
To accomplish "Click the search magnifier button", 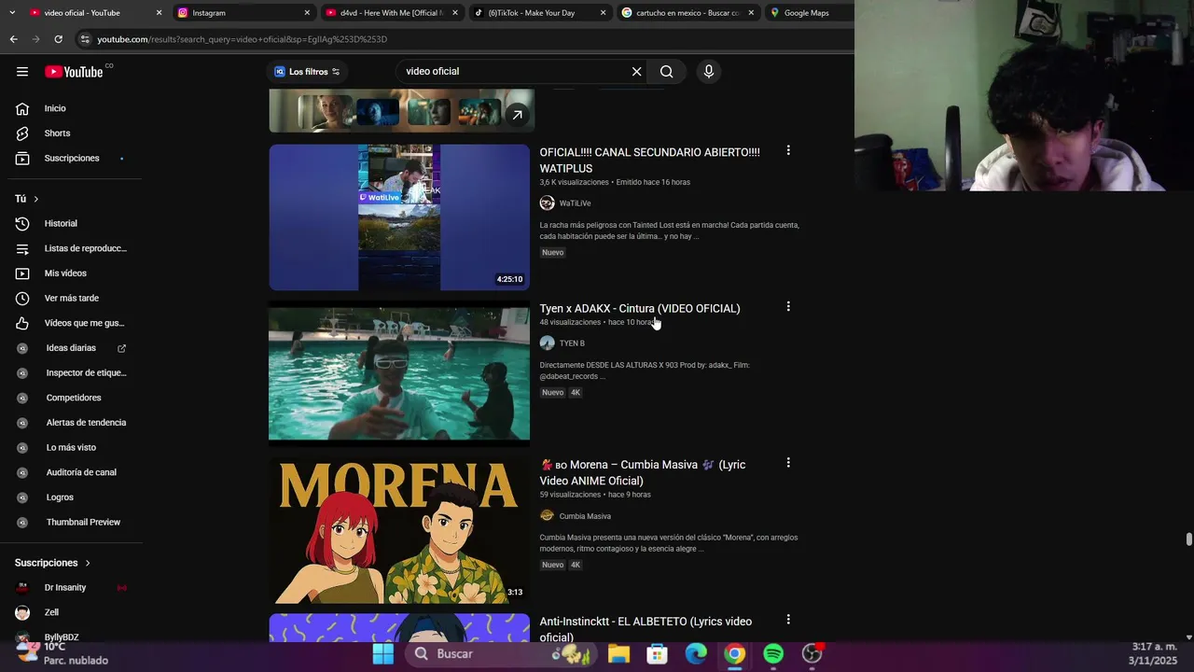I will (666, 71).
